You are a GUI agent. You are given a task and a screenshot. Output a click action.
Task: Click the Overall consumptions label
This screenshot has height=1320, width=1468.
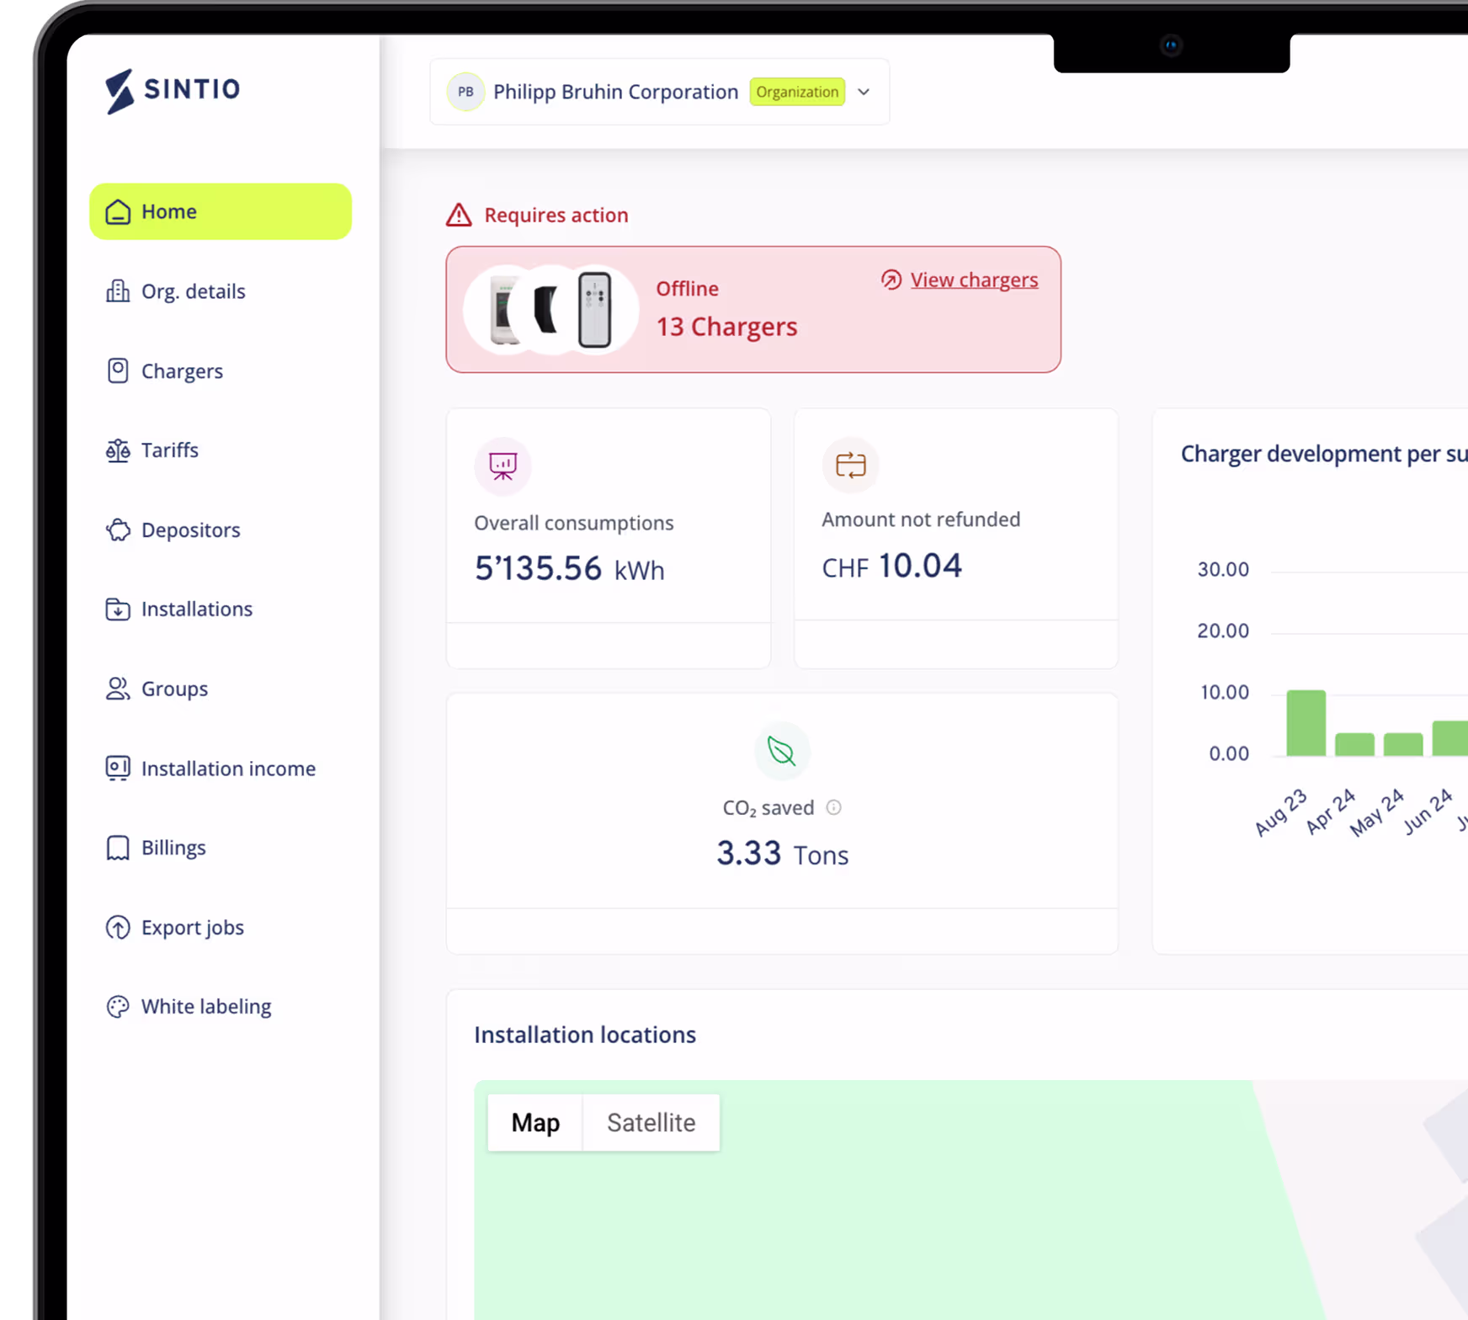click(574, 523)
